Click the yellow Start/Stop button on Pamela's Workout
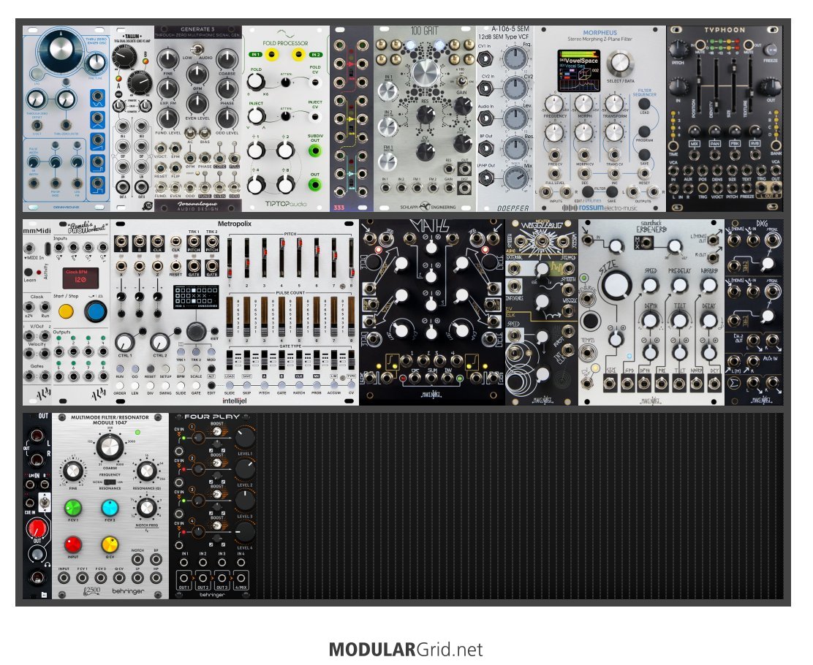The image size is (813, 665). pos(66,311)
